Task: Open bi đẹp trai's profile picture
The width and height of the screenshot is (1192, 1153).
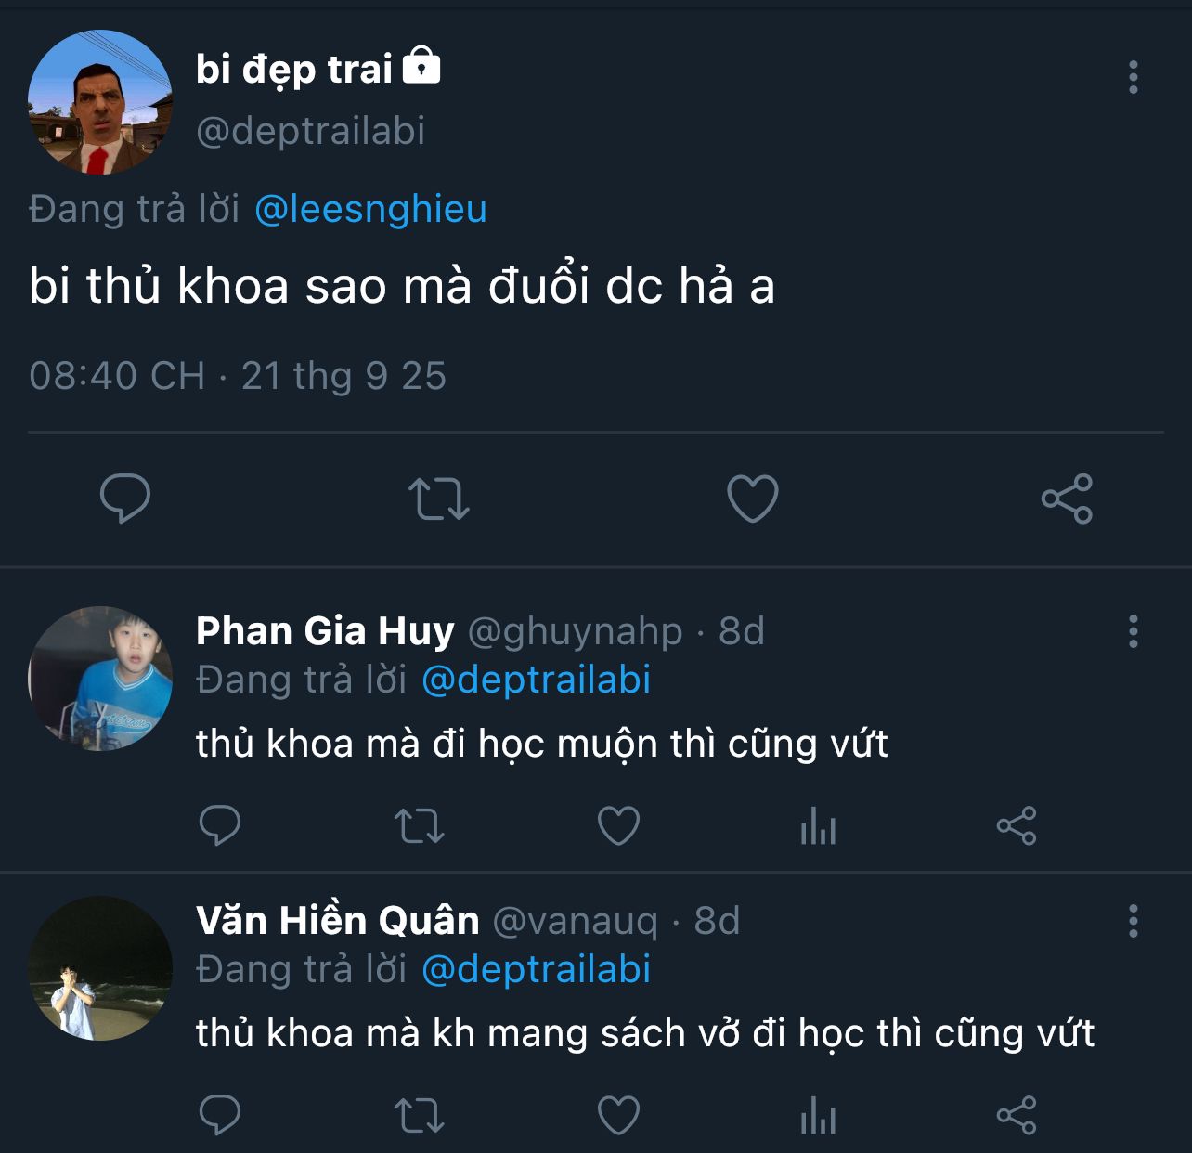Action: pos(100,102)
